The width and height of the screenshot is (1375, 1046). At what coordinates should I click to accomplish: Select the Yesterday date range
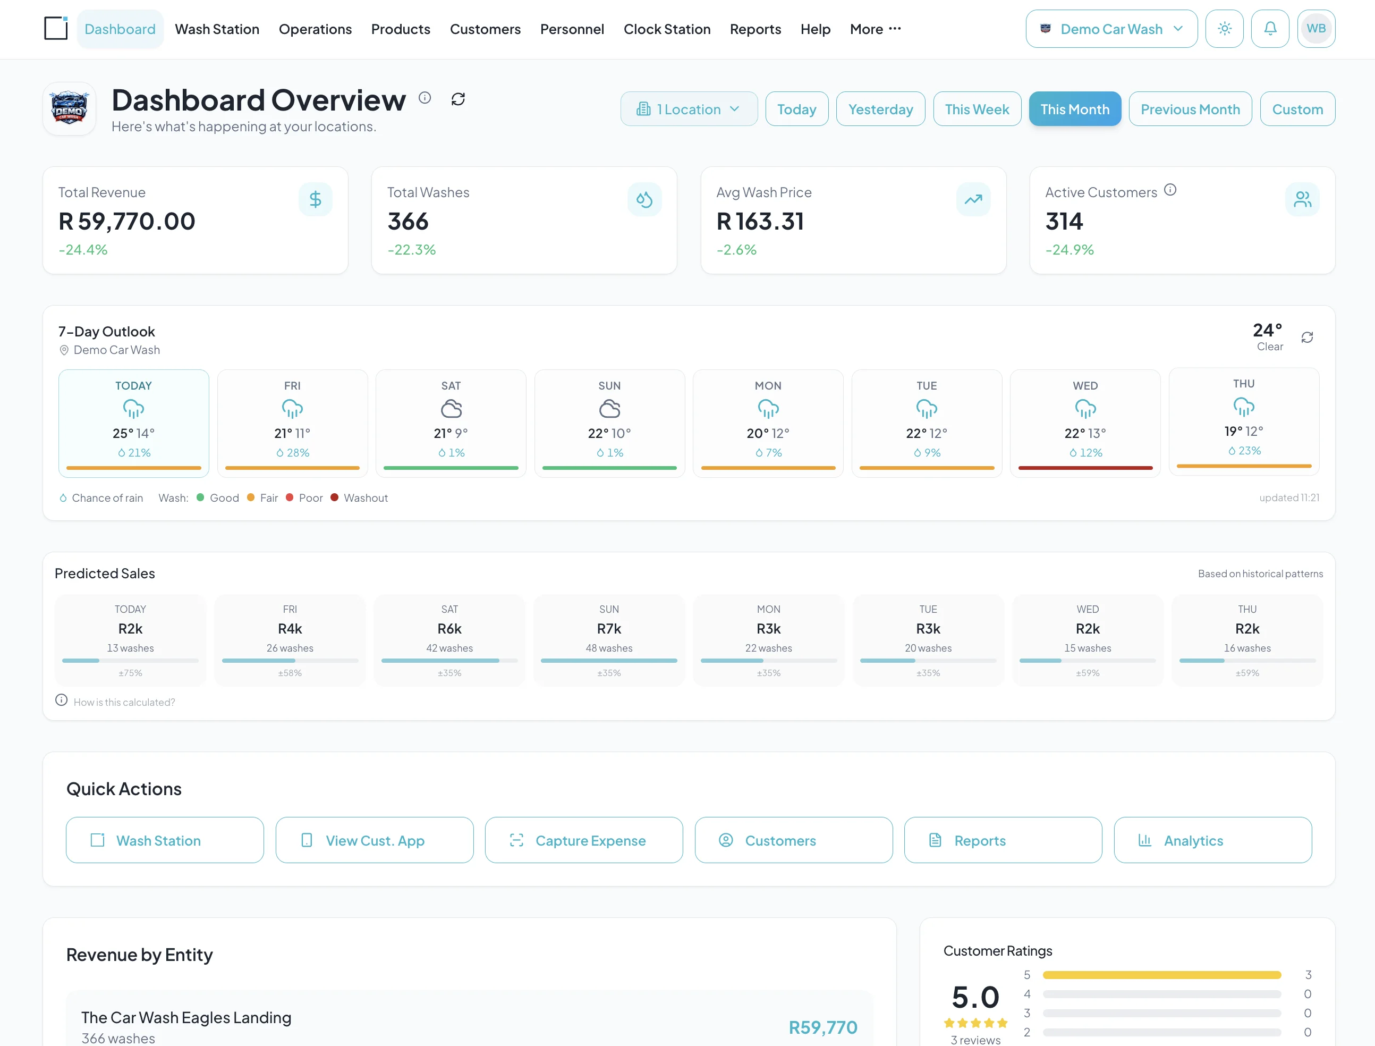pyautogui.click(x=880, y=109)
